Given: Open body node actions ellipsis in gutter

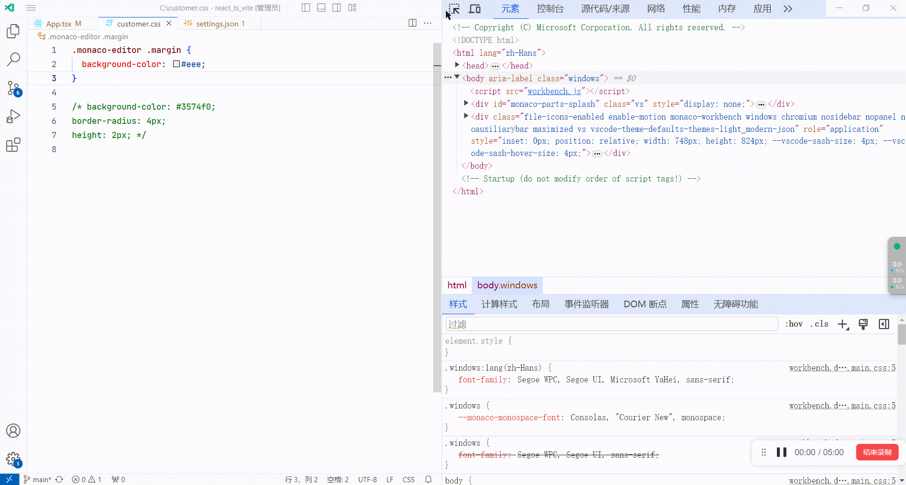Looking at the screenshot, I should click(448, 78).
